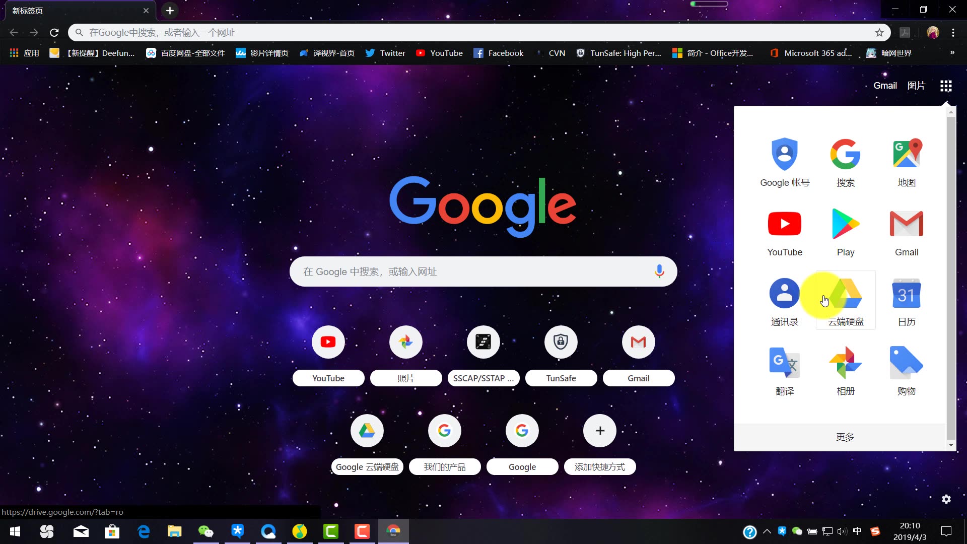967x544 pixels.
Task: Open the Google 云端硬盘 shortcut tile
Action: pyautogui.click(x=367, y=444)
